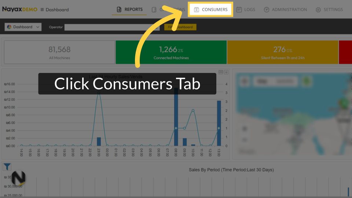Viewport: 352px width, 198px height.
Task: Click the Logs list icon
Action: (x=239, y=10)
